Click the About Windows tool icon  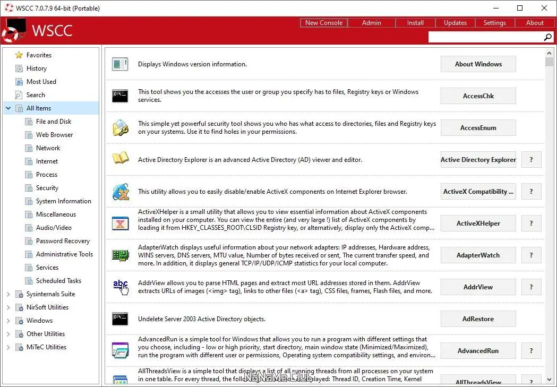point(120,64)
